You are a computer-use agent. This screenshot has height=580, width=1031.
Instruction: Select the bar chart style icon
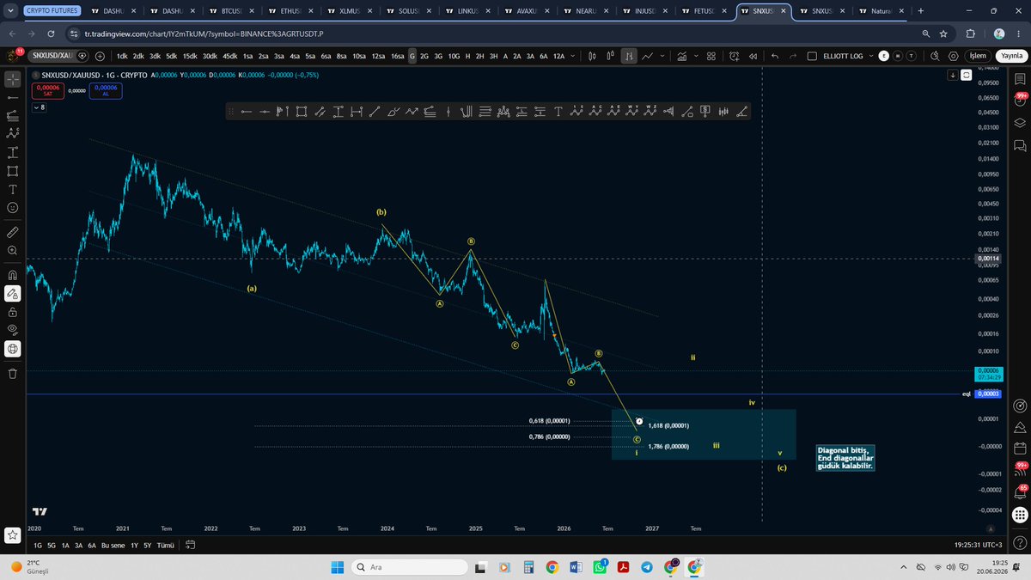[630, 56]
